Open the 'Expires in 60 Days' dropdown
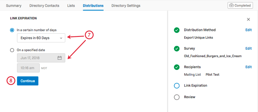The height and width of the screenshot is (112, 258). [x=41, y=38]
